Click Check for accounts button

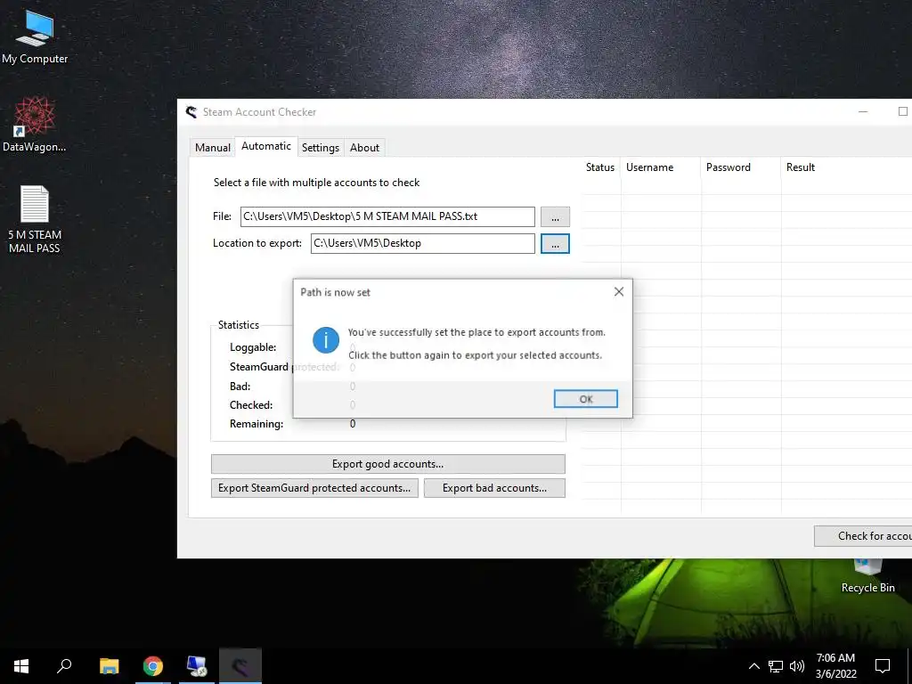pos(863,536)
